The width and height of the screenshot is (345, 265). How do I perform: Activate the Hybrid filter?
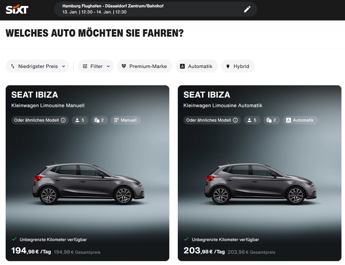tap(237, 66)
